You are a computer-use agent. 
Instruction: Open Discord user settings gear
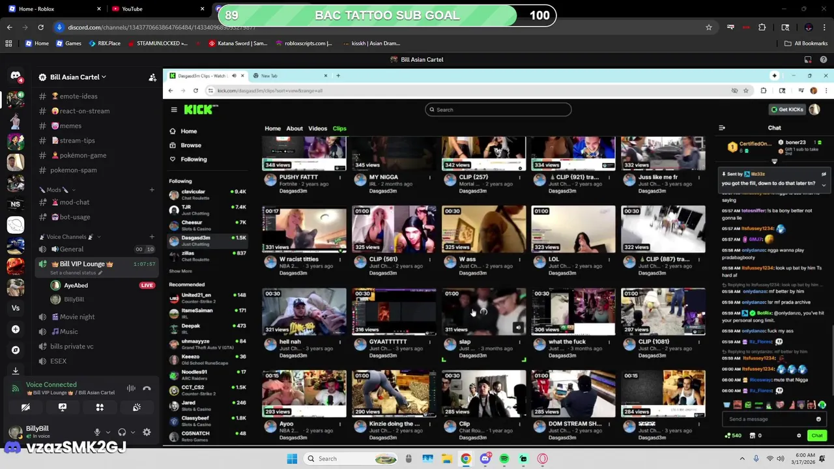147,432
